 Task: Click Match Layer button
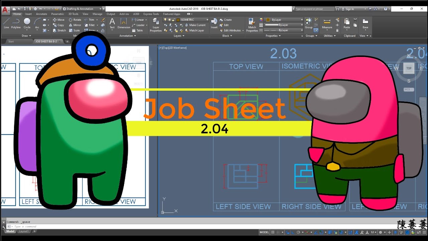tap(194, 30)
